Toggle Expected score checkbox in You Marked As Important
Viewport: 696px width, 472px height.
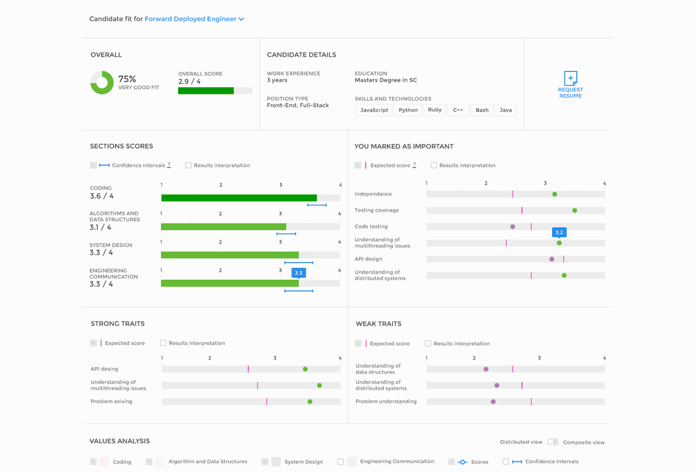click(358, 165)
